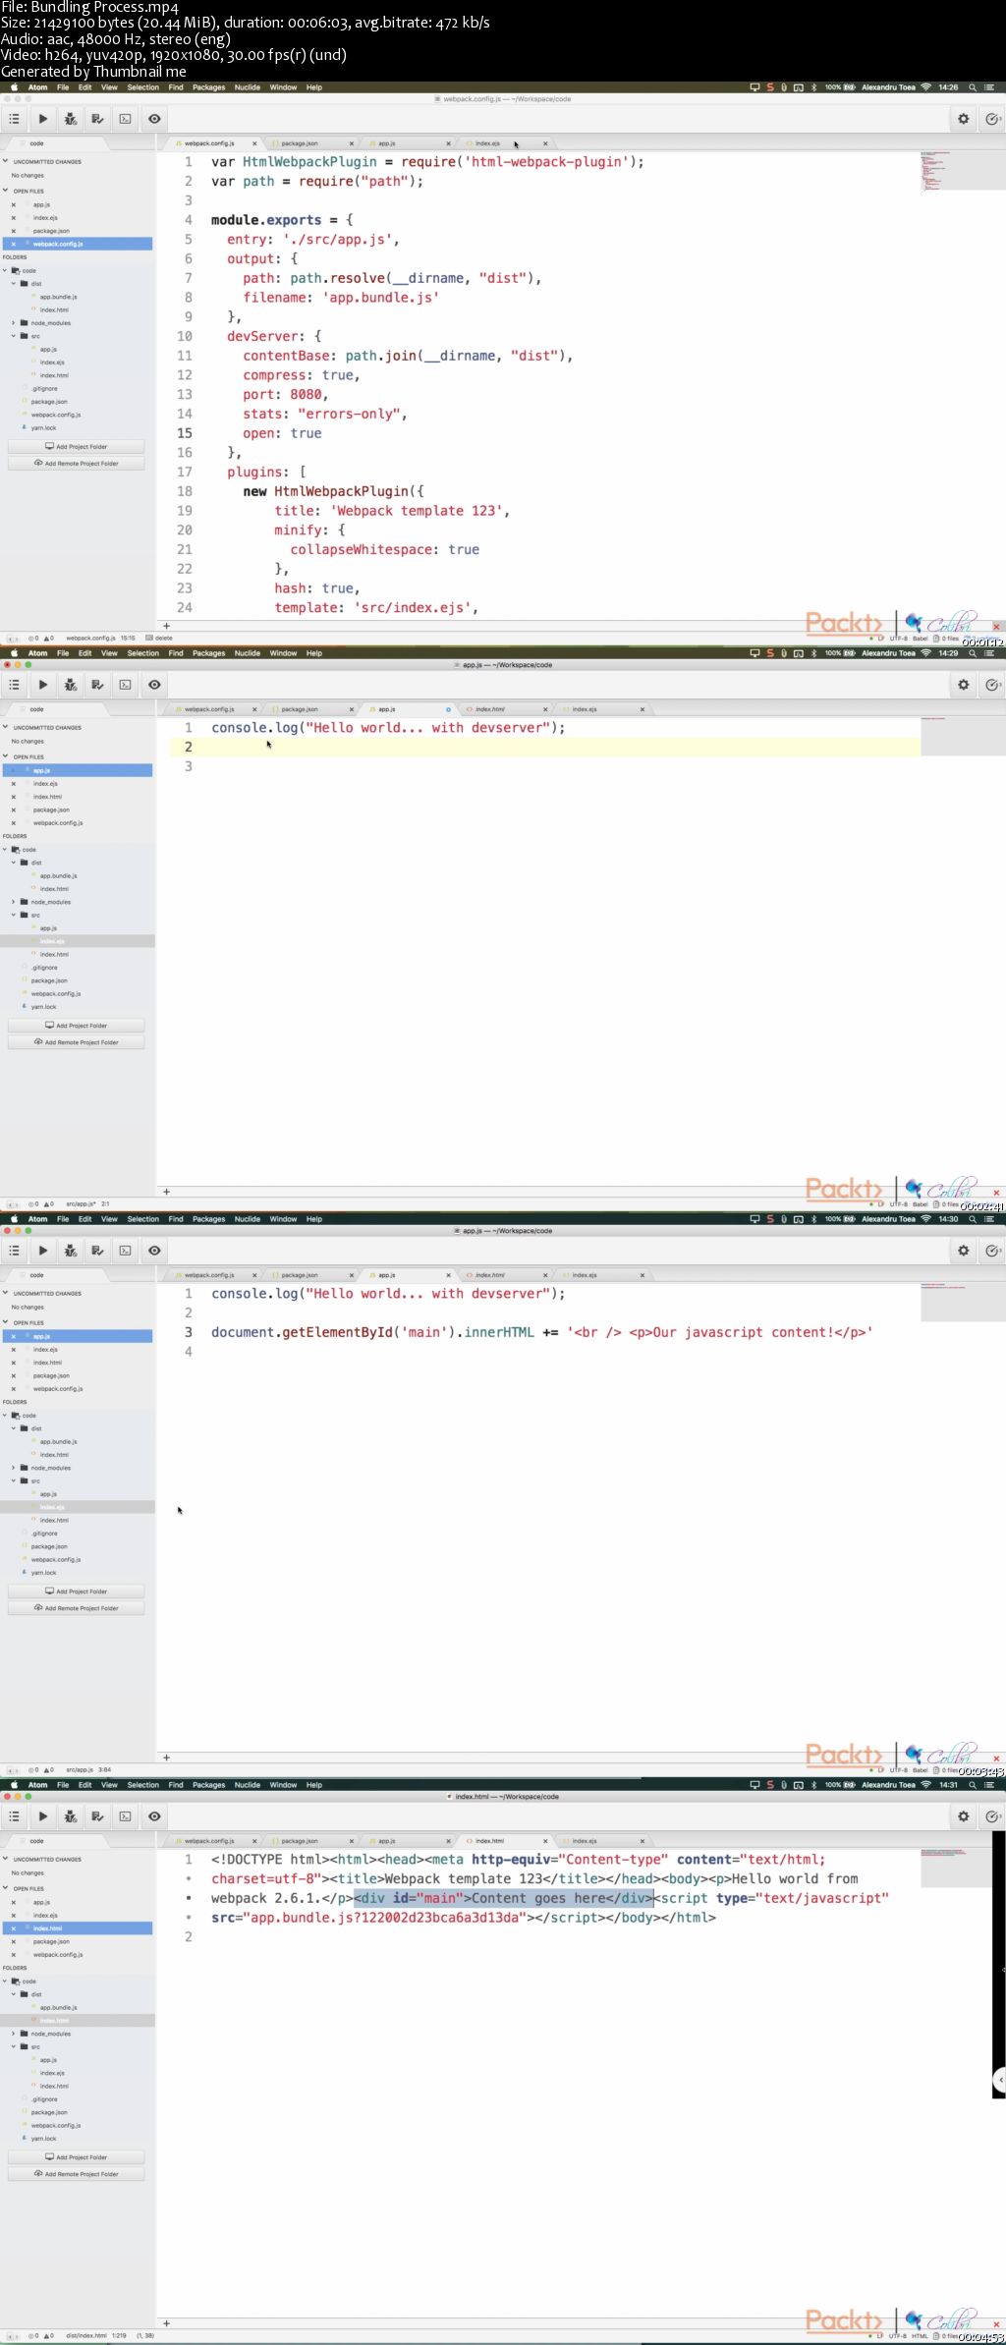The width and height of the screenshot is (1006, 2345).
Task: Close the webpack.config.js tab in 14:26 window
Action: pos(254,143)
